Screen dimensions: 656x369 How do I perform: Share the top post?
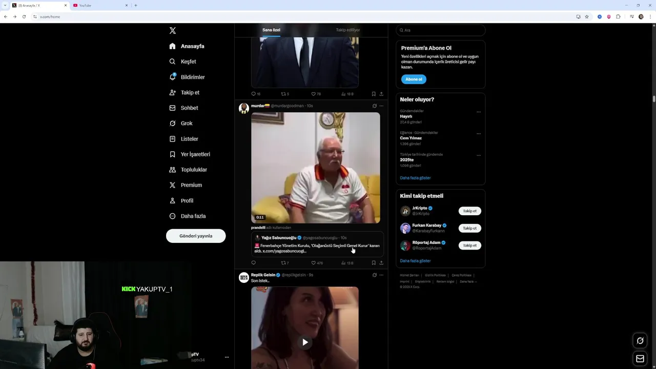[x=381, y=94]
